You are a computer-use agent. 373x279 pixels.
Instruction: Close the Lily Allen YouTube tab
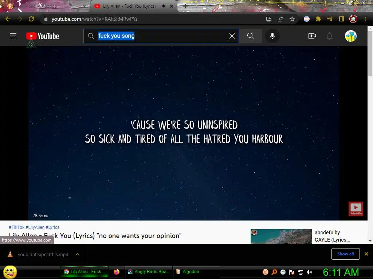coord(172,6)
